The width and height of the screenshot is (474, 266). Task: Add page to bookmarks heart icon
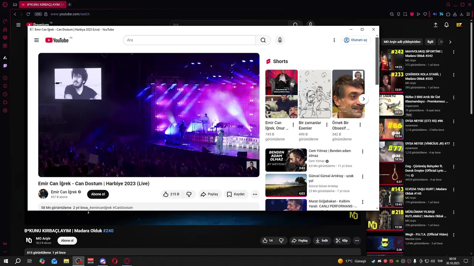[425, 14]
